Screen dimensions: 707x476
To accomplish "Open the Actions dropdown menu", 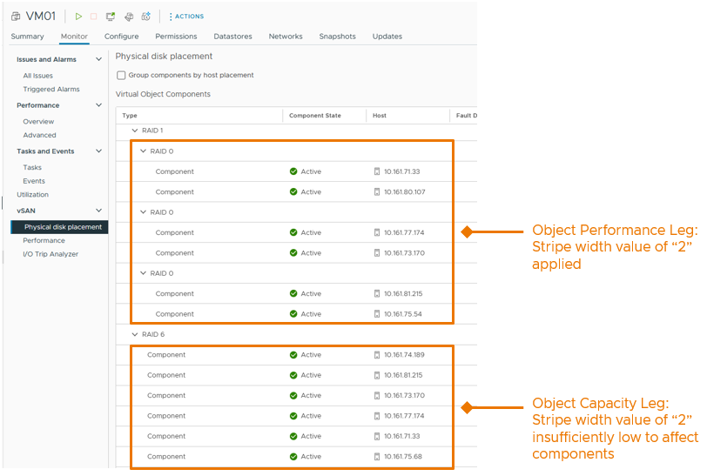I will (x=187, y=17).
